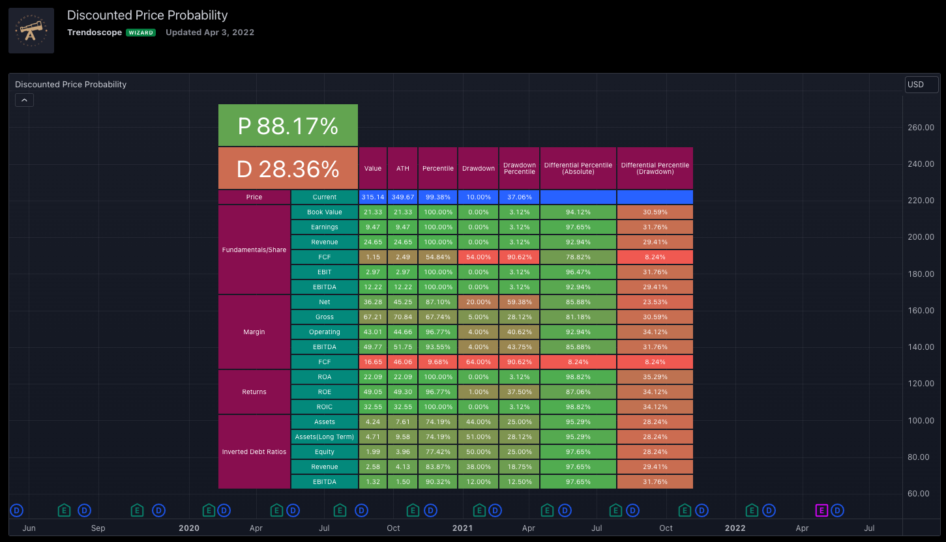This screenshot has height=542, width=946.
Task: Click dividend D marker between Apr and Jul 2020
Action: [293, 510]
